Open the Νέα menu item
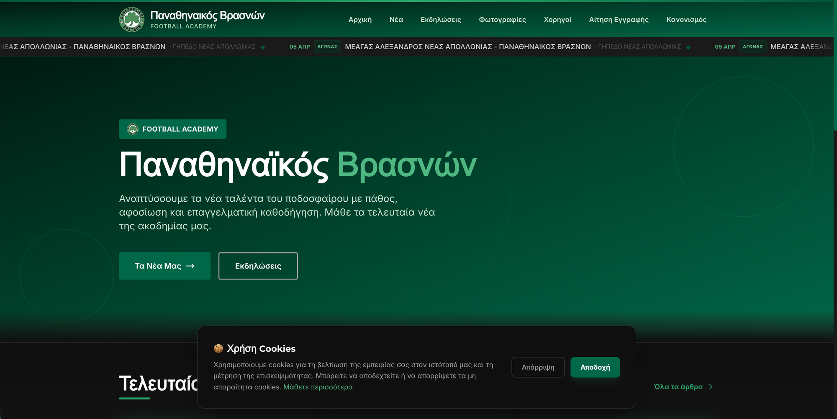Viewport: 837px width, 419px height. pyautogui.click(x=396, y=20)
